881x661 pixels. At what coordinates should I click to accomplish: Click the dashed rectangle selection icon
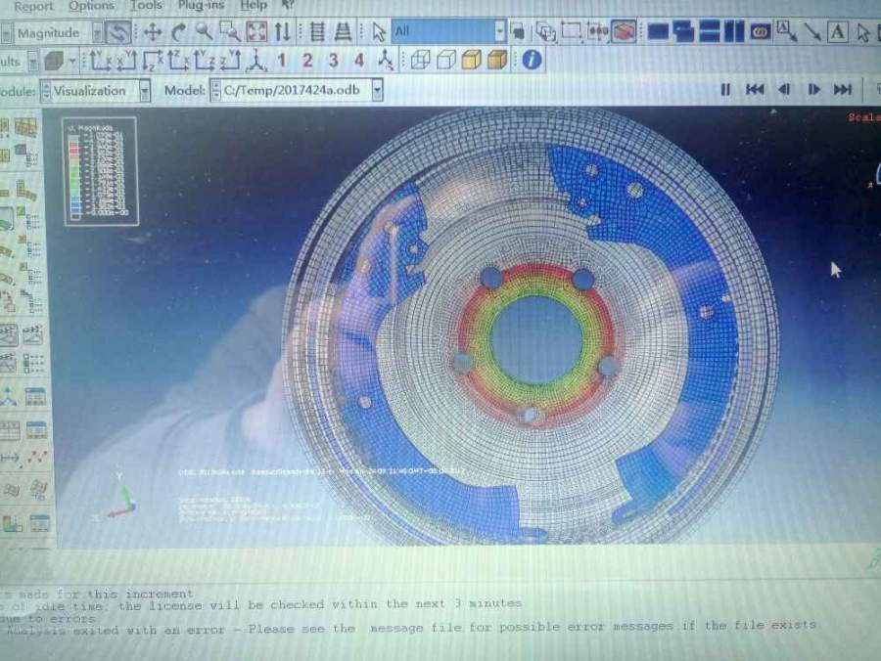(x=572, y=31)
